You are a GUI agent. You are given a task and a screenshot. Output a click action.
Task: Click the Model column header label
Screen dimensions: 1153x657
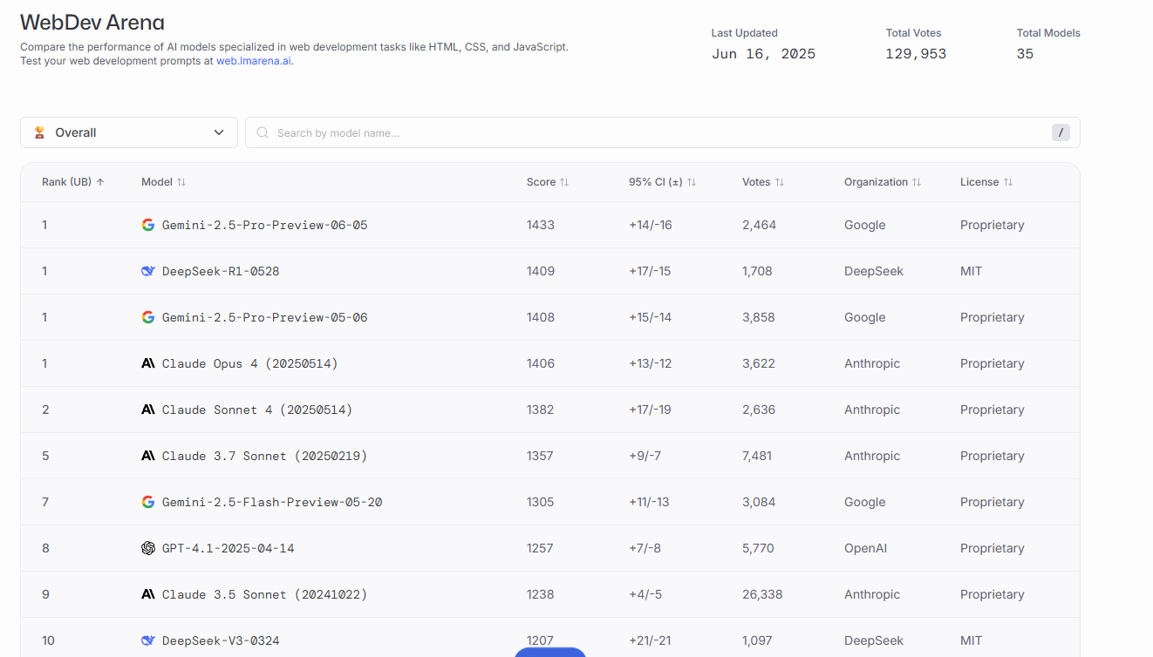coord(157,182)
